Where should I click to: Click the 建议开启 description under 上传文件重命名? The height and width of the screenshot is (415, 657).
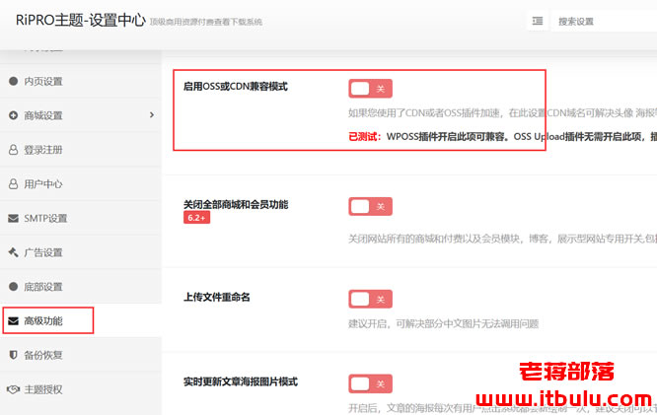443,323
